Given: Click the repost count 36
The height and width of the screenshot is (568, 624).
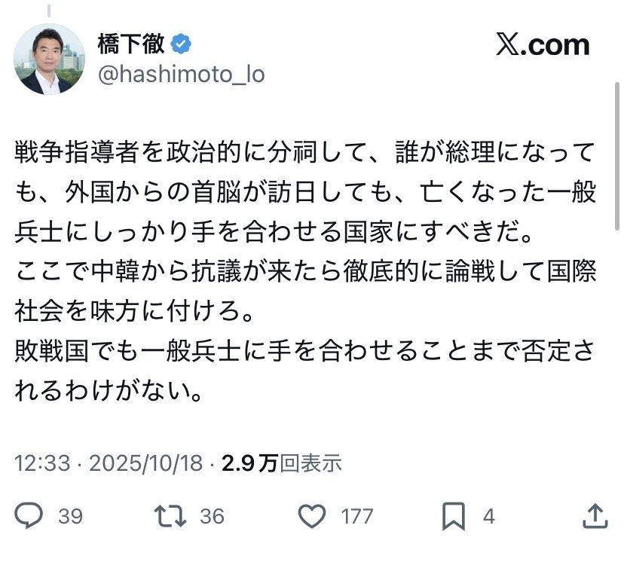Looking at the screenshot, I should pos(212,516).
